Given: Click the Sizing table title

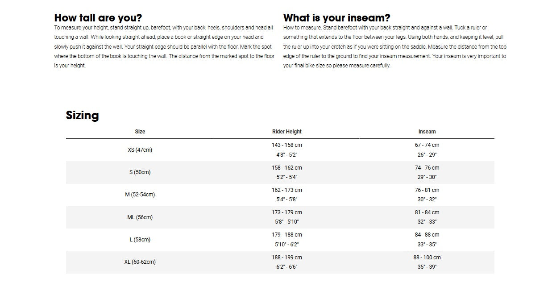Looking at the screenshot, I should click(83, 116).
